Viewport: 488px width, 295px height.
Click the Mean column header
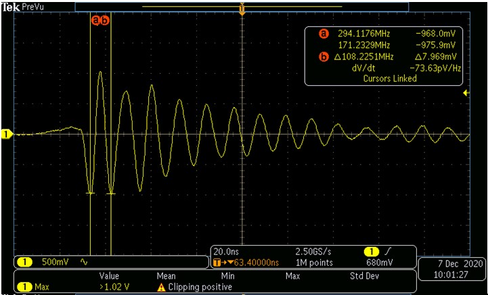pyautogui.click(x=166, y=276)
